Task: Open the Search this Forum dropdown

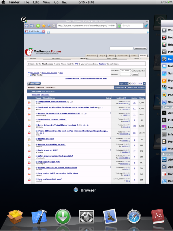Action: pyautogui.click(x=136, y=87)
